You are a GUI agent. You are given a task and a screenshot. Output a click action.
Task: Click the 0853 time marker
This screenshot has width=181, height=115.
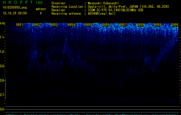pyautogui.click(x=54, y=25)
